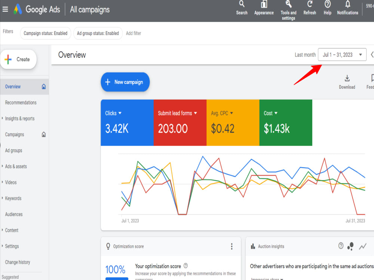
Task: Open the Search tool in header
Action: point(242,8)
